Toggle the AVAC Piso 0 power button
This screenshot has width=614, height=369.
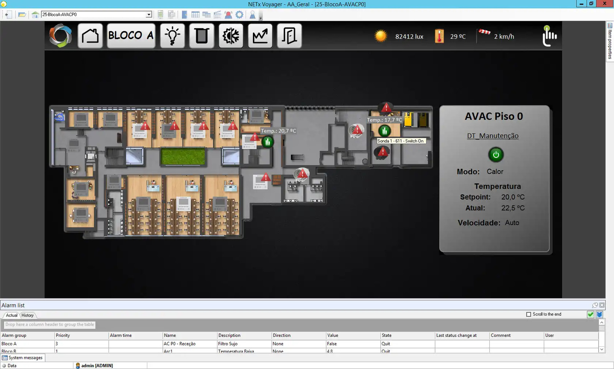pyautogui.click(x=496, y=155)
